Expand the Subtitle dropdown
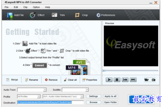This screenshot has width=164, height=107. click(87, 90)
